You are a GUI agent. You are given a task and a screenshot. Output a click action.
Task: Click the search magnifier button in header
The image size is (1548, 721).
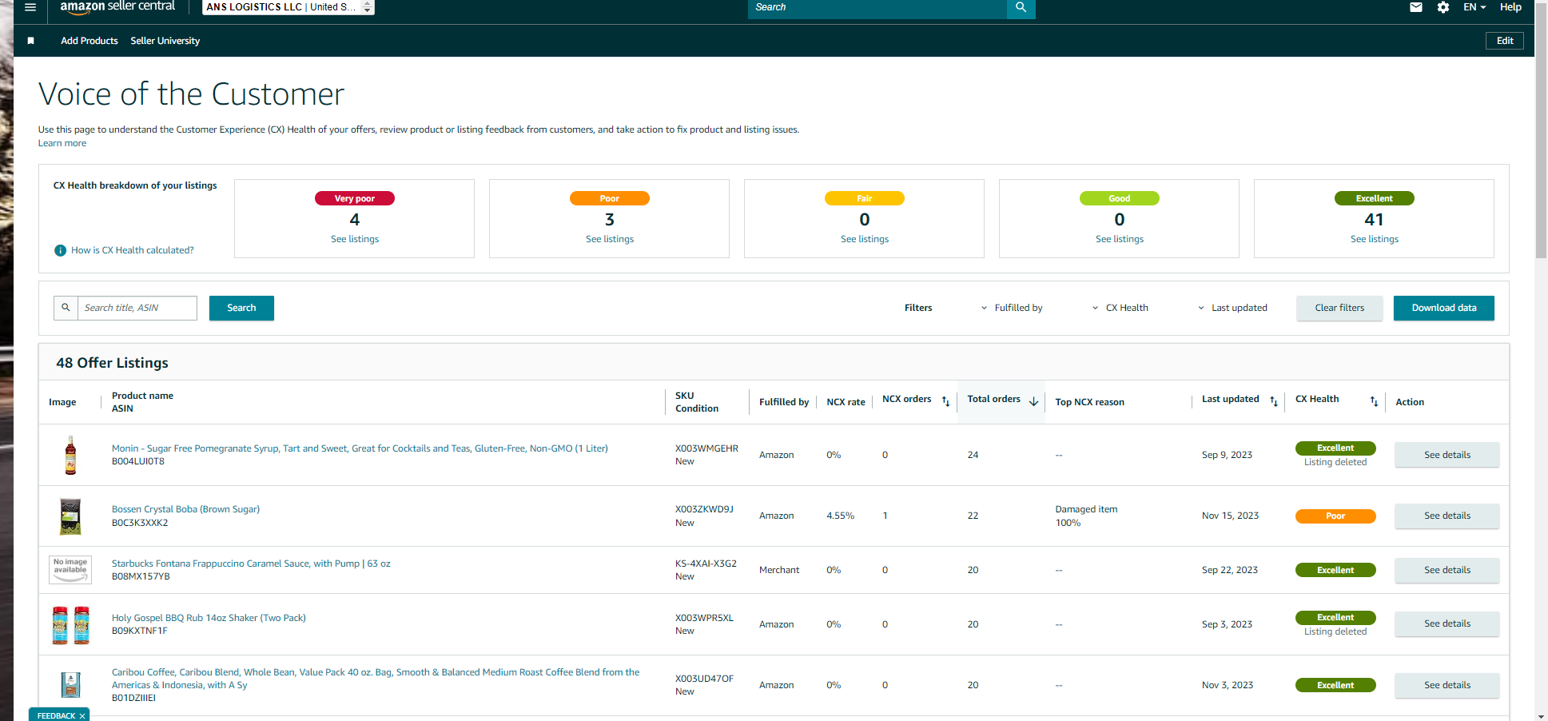coord(1021,7)
